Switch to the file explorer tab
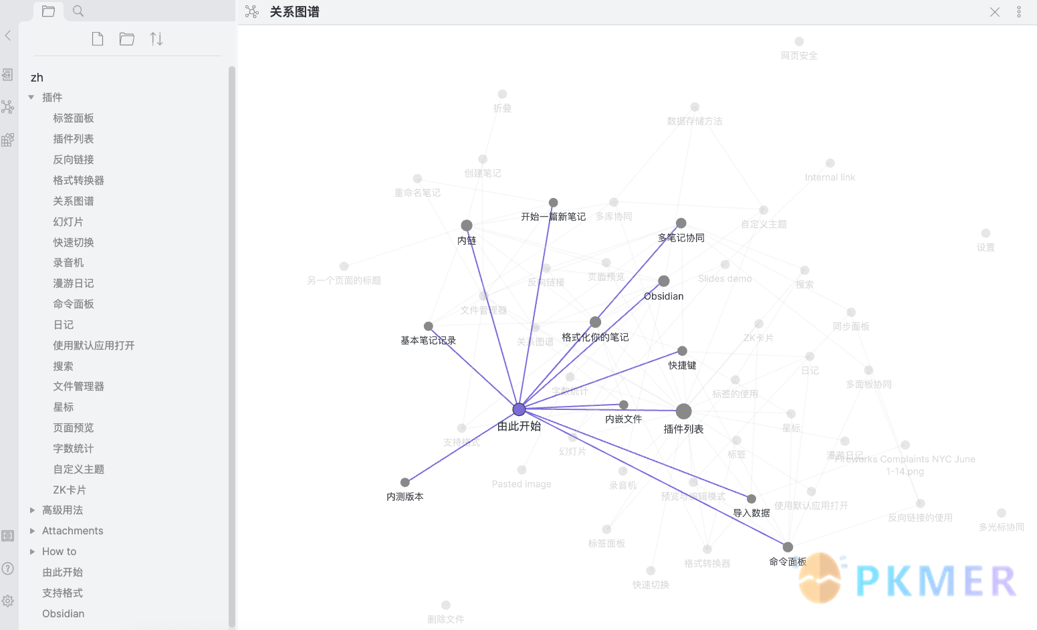 48,11
